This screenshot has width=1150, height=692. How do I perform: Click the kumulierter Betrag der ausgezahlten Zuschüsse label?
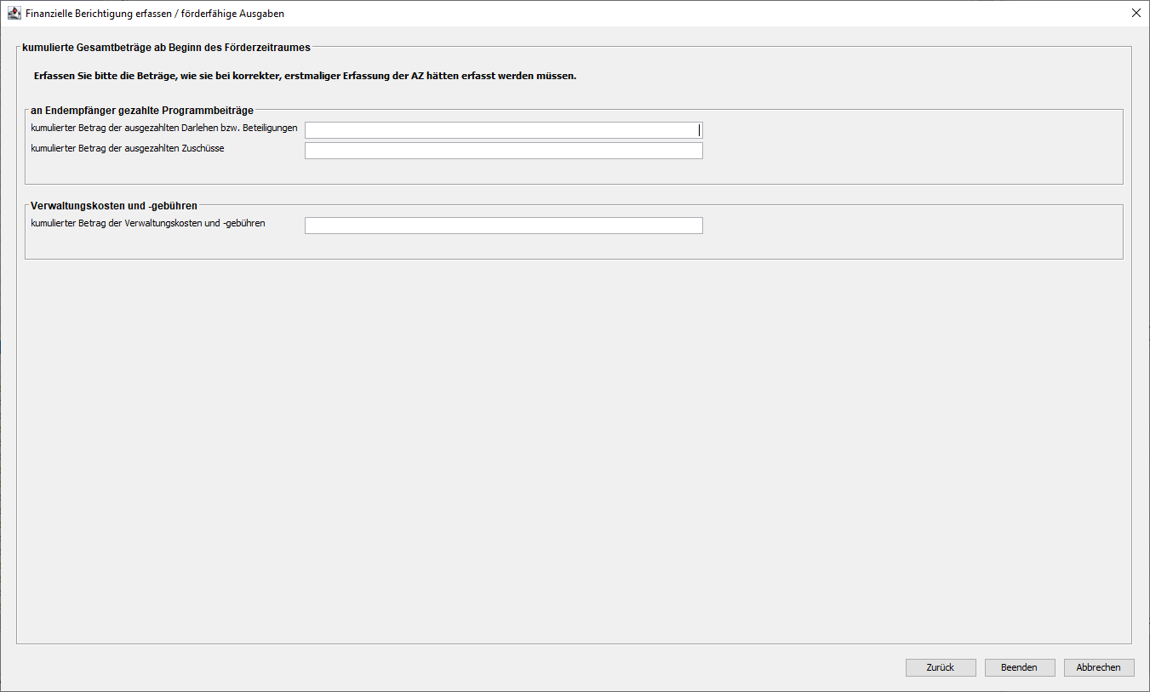[128, 148]
